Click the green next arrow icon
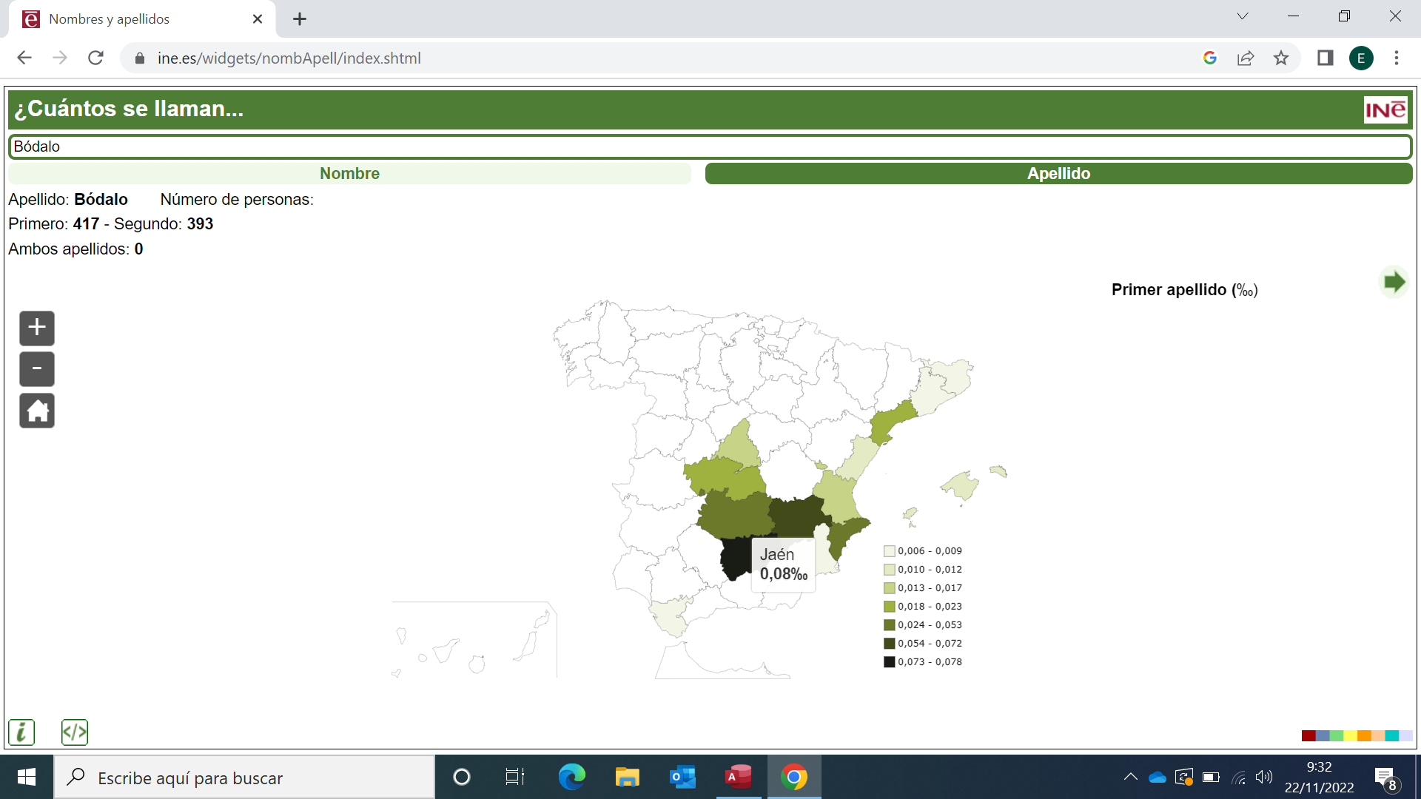The image size is (1421, 799). coord(1394,282)
